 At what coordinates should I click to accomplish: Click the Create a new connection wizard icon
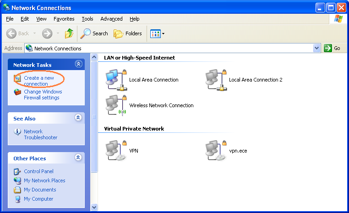click(17, 78)
